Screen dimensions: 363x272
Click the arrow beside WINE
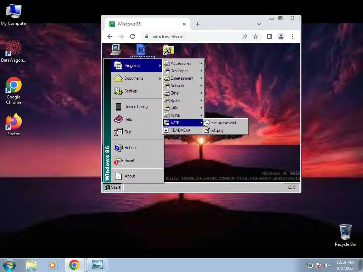pyautogui.click(x=201, y=115)
